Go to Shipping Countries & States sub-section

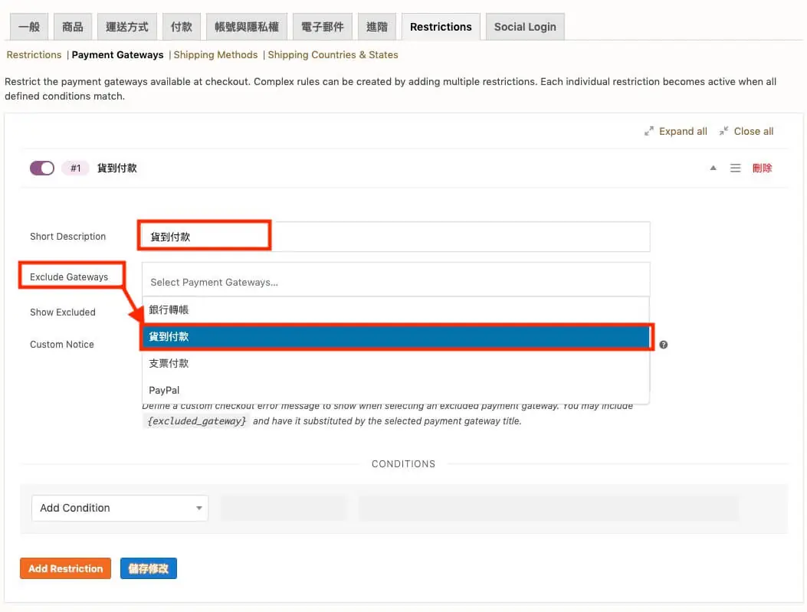333,55
